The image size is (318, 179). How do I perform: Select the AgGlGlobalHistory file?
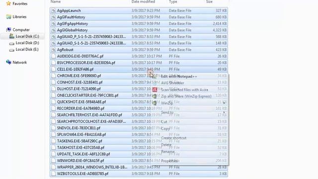click(x=139, y=30)
